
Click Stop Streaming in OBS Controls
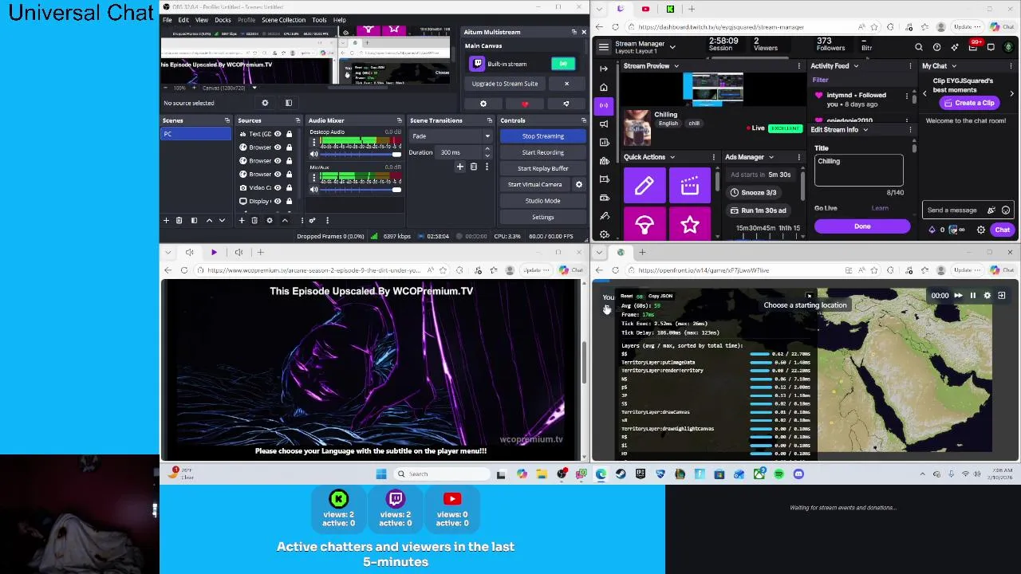[542, 136]
